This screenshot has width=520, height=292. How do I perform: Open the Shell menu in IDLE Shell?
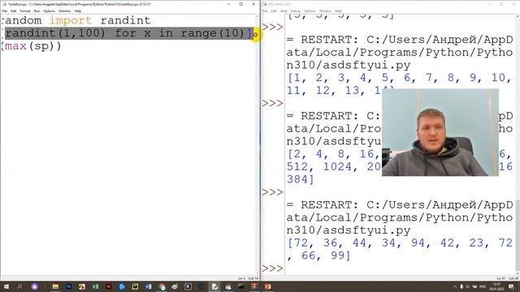click(284, 11)
